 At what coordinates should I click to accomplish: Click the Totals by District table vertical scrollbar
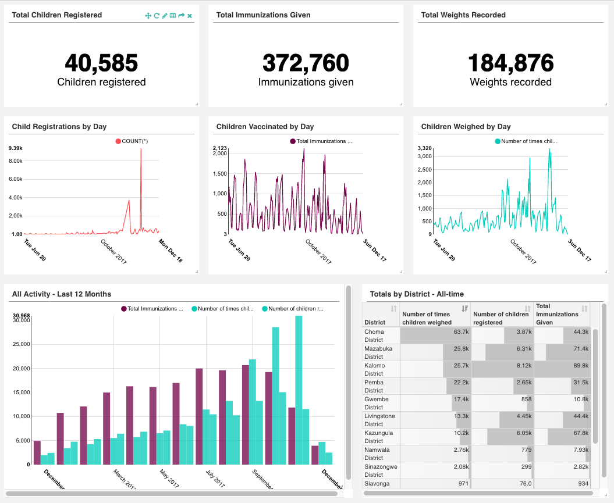[x=595, y=387]
